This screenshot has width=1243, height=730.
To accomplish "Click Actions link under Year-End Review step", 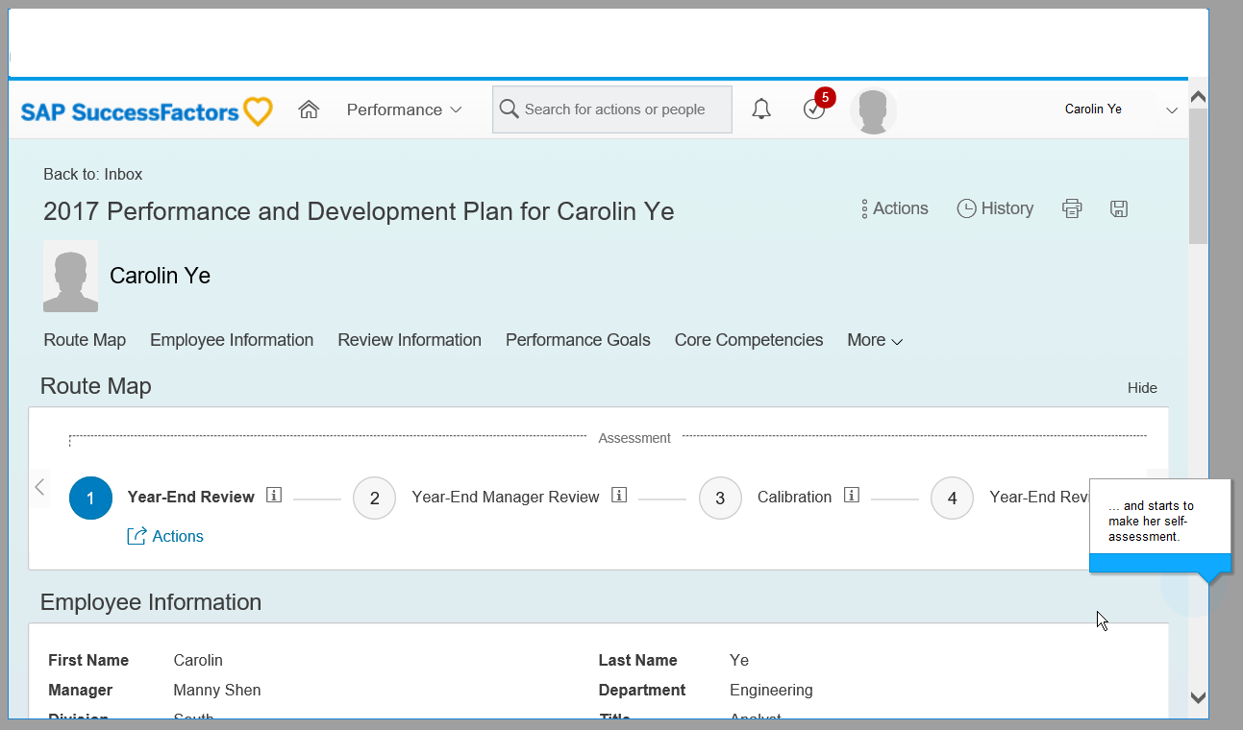I will click(165, 536).
